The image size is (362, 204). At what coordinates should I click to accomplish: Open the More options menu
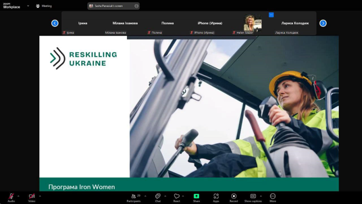point(272,196)
